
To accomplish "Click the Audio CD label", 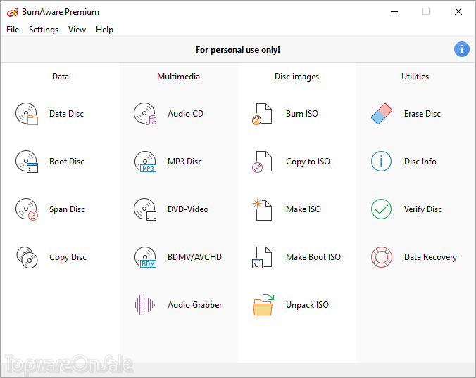I will (185, 114).
